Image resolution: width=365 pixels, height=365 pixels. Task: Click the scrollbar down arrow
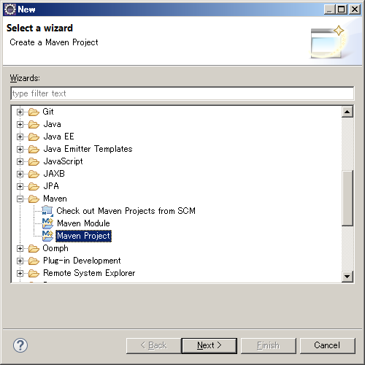point(347,277)
